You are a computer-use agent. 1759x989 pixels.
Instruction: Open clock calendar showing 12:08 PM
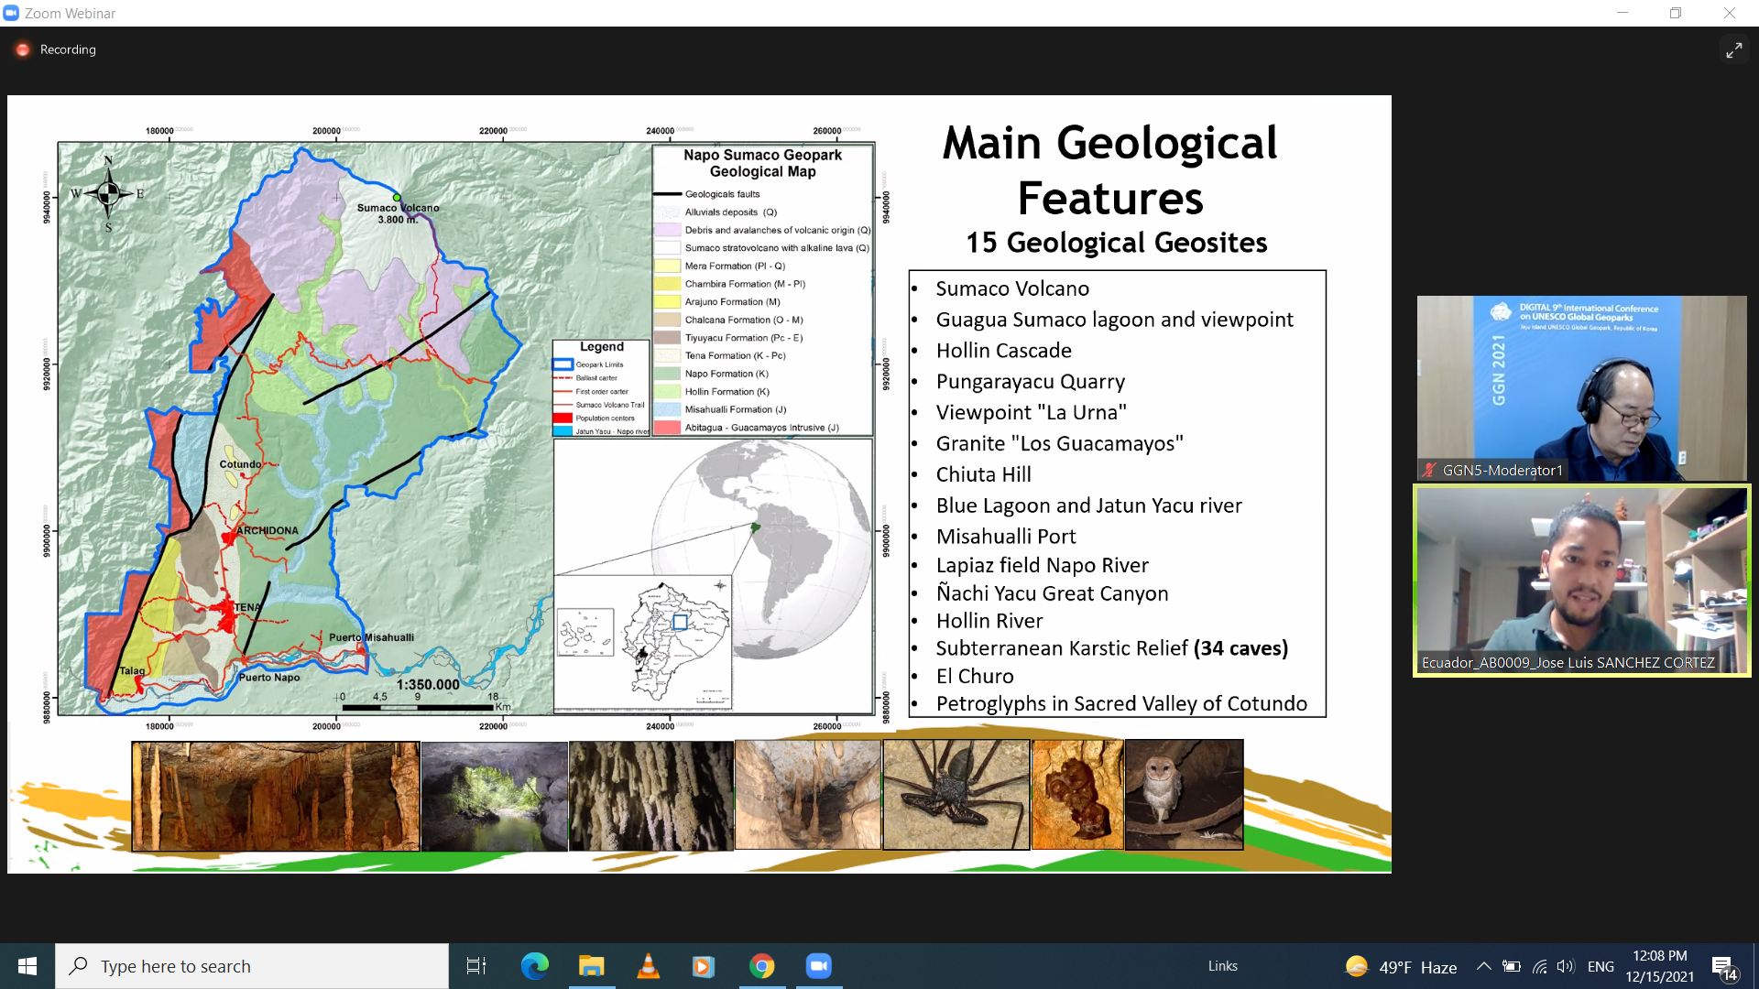click(x=1659, y=966)
